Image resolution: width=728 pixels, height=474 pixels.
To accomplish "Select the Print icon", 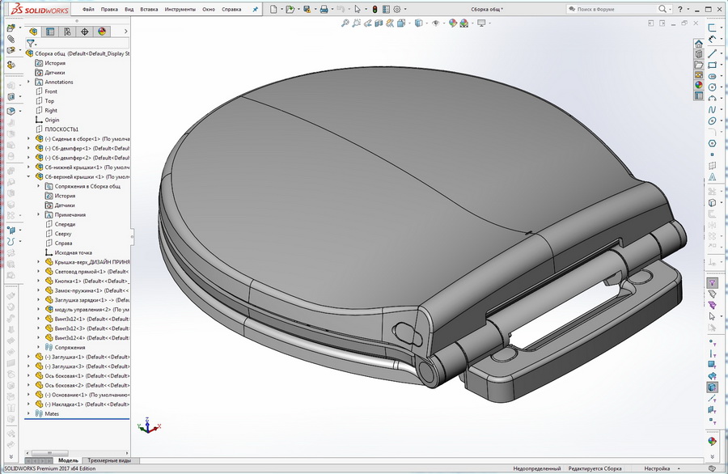I will tap(324, 9).
